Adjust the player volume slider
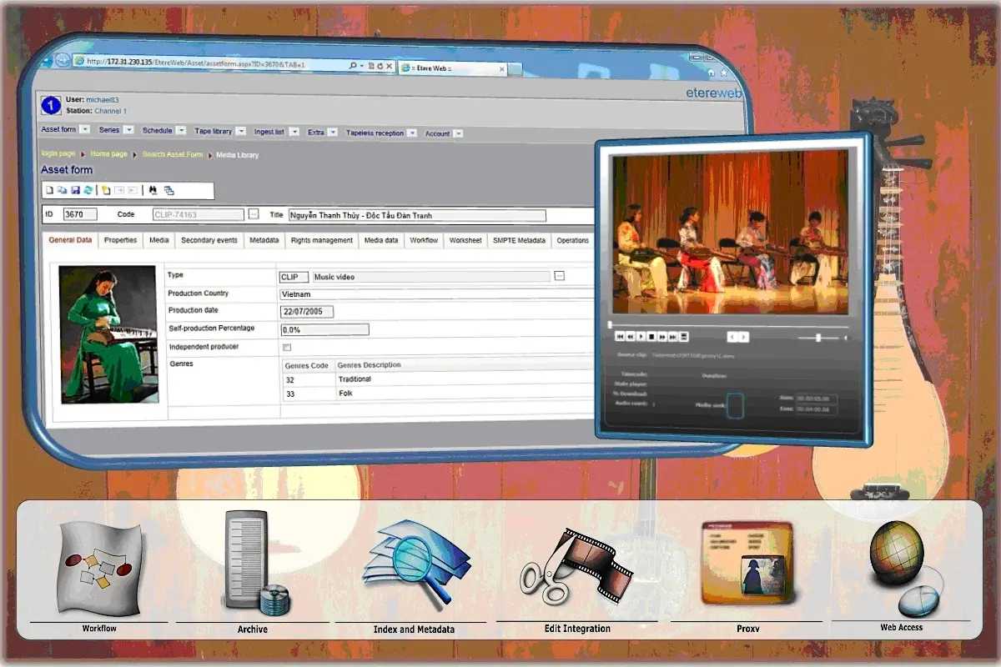Viewport: 1001px width, 667px height. [x=818, y=338]
